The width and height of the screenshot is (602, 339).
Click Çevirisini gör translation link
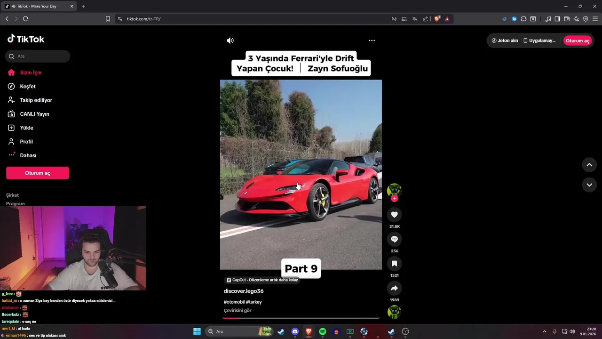click(x=238, y=311)
